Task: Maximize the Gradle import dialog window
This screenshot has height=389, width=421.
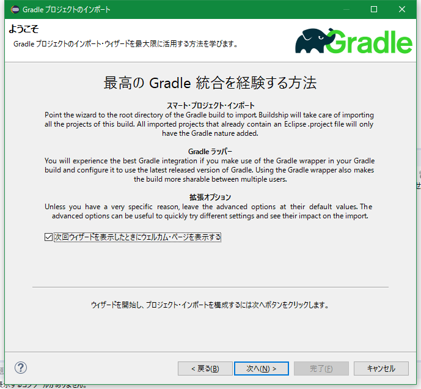Action: click(x=374, y=9)
